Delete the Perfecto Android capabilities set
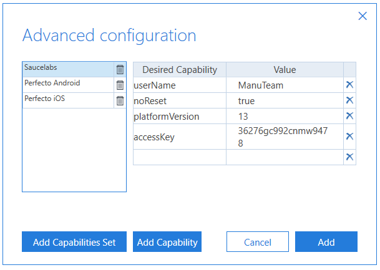380x270 pixels. click(120, 85)
